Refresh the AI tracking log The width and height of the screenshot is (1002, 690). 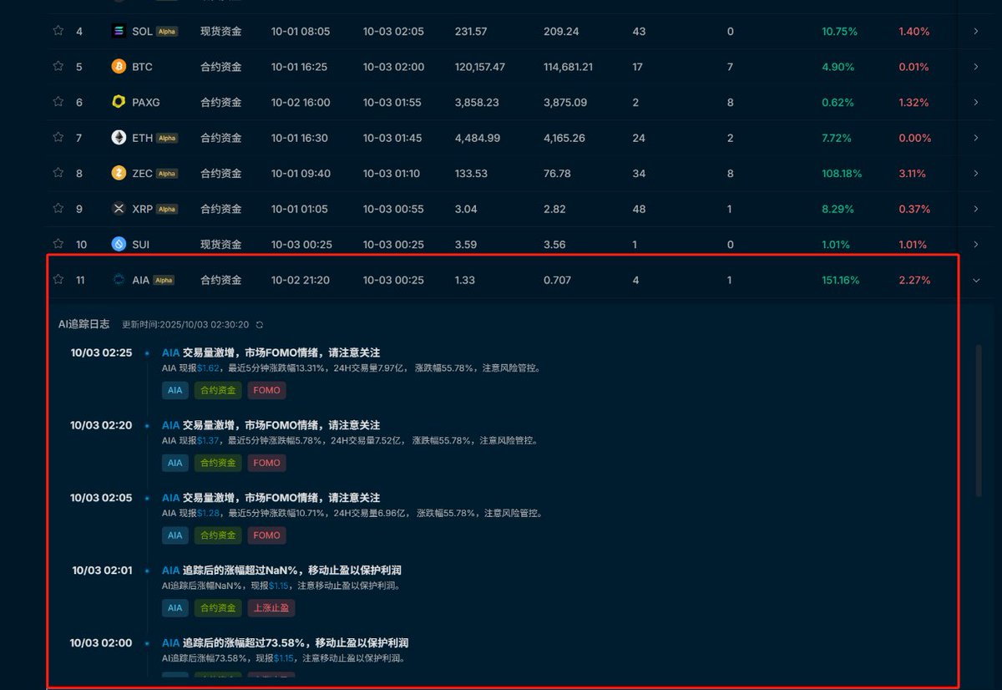(x=260, y=324)
